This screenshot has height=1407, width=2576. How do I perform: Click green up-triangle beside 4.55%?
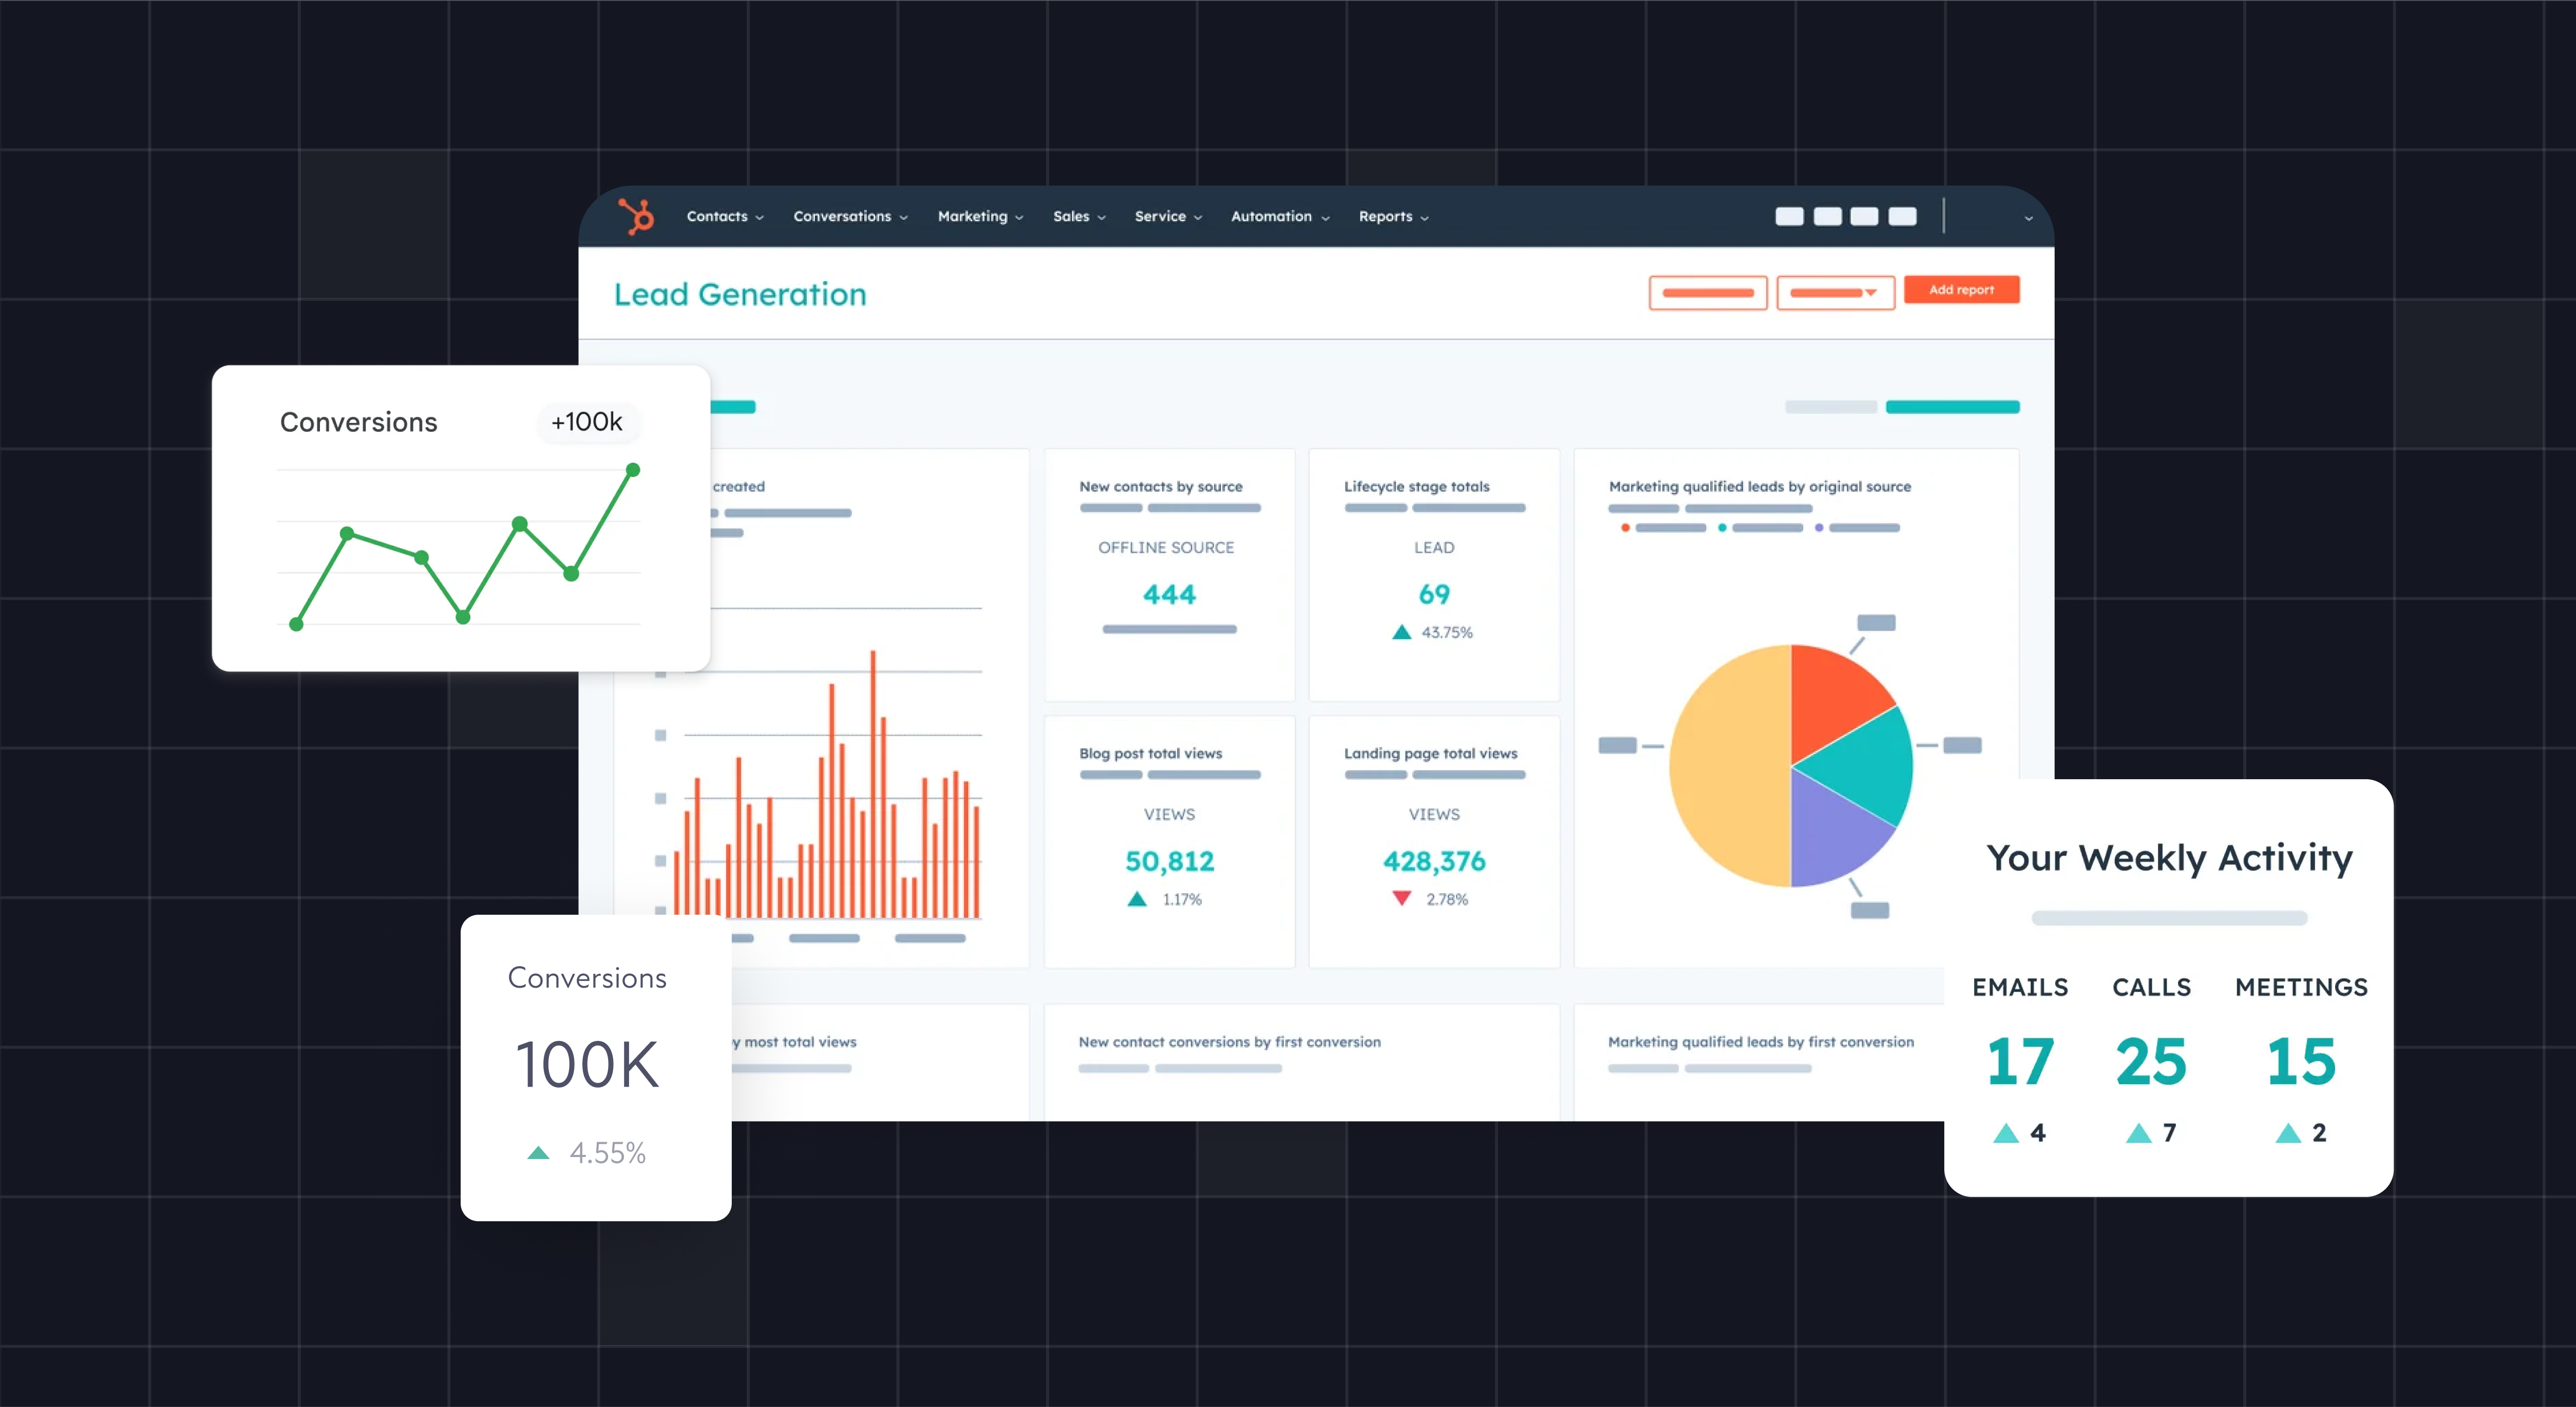tap(538, 1153)
